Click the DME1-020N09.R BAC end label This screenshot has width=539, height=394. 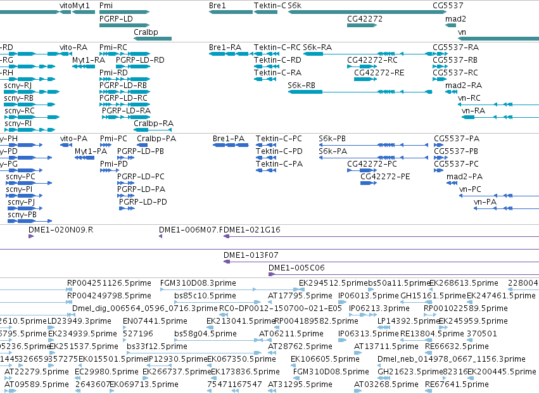click(x=61, y=230)
